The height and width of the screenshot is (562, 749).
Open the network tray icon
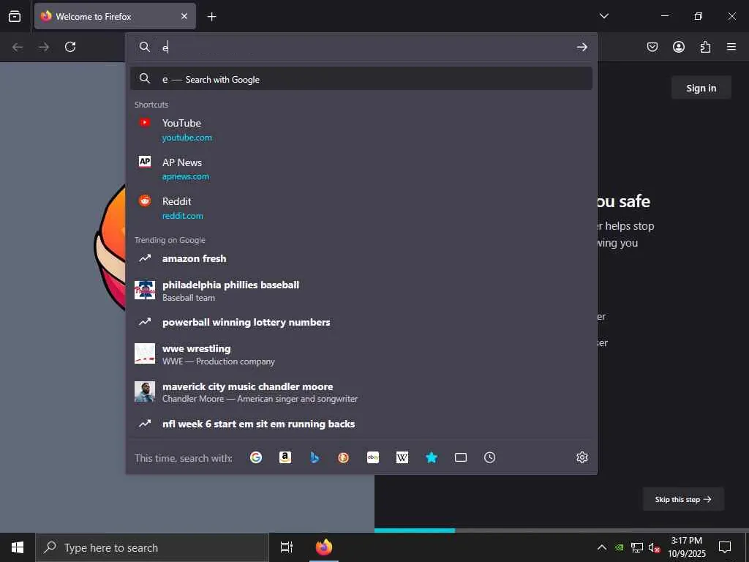click(x=637, y=547)
